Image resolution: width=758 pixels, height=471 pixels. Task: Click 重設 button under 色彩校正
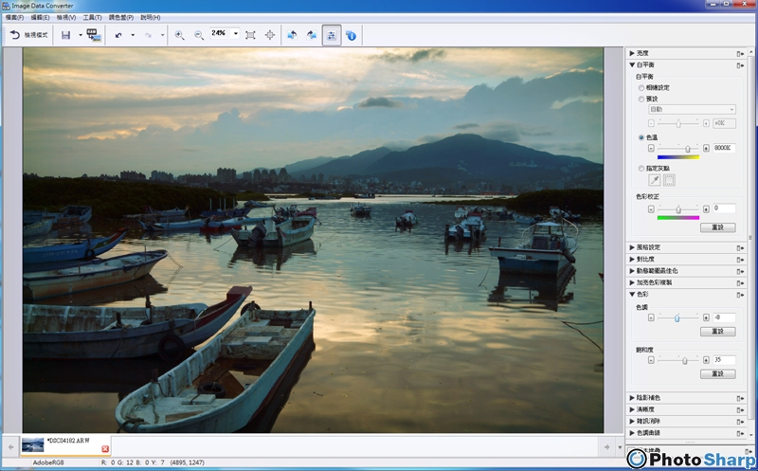click(x=718, y=227)
